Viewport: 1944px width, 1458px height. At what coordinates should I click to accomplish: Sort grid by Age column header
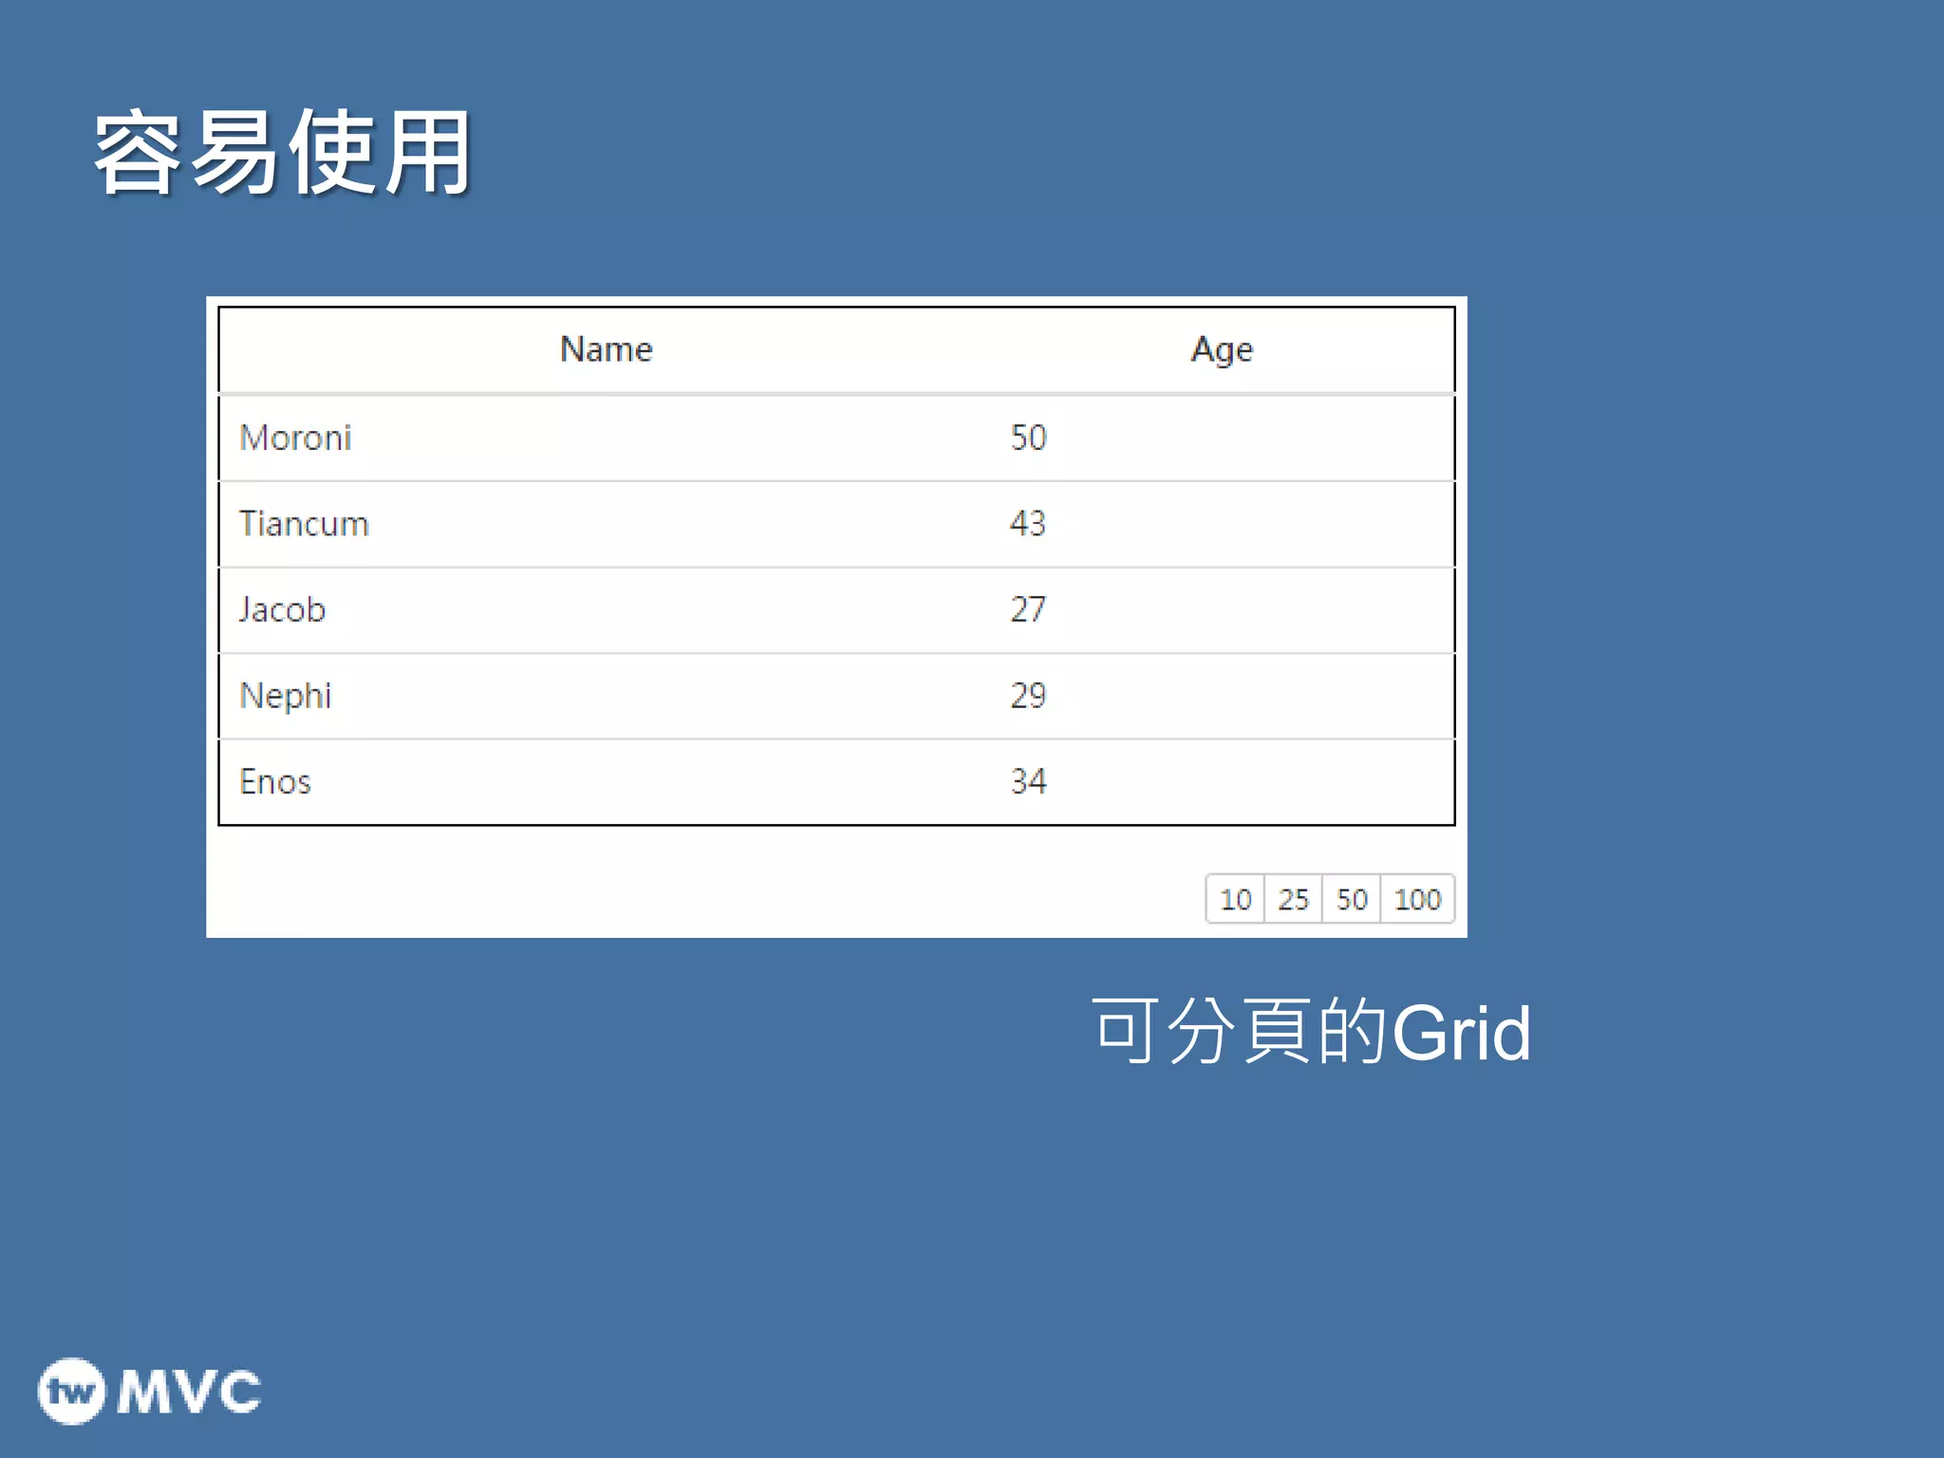point(1223,349)
